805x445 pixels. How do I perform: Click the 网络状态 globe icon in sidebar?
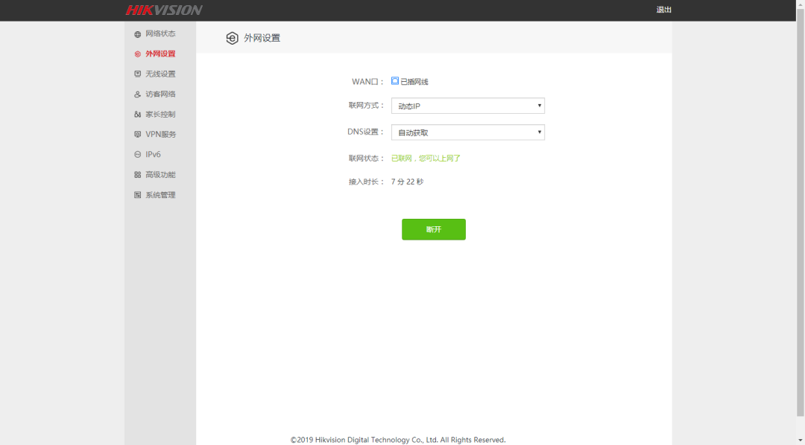pos(137,34)
